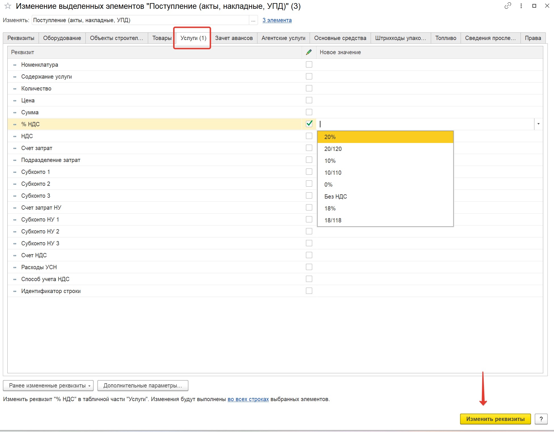This screenshot has height=432, width=554.
Task: Select the Субконто НУ 3 row label
Action: tap(40, 243)
